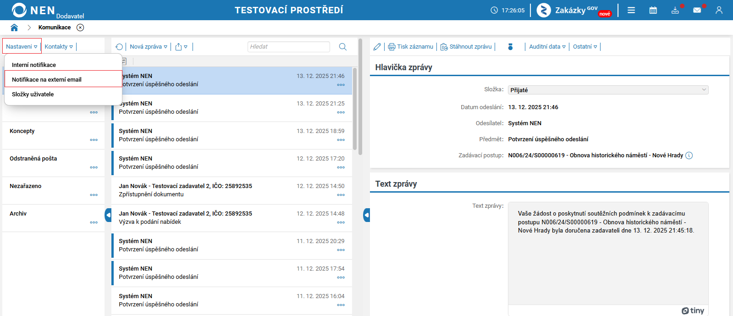Image resolution: width=733 pixels, height=316 pixels.
Task: Click Komunikace breadcrumb label
Action: 55,28
